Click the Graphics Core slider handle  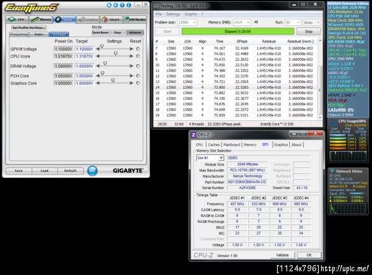click(113, 81)
